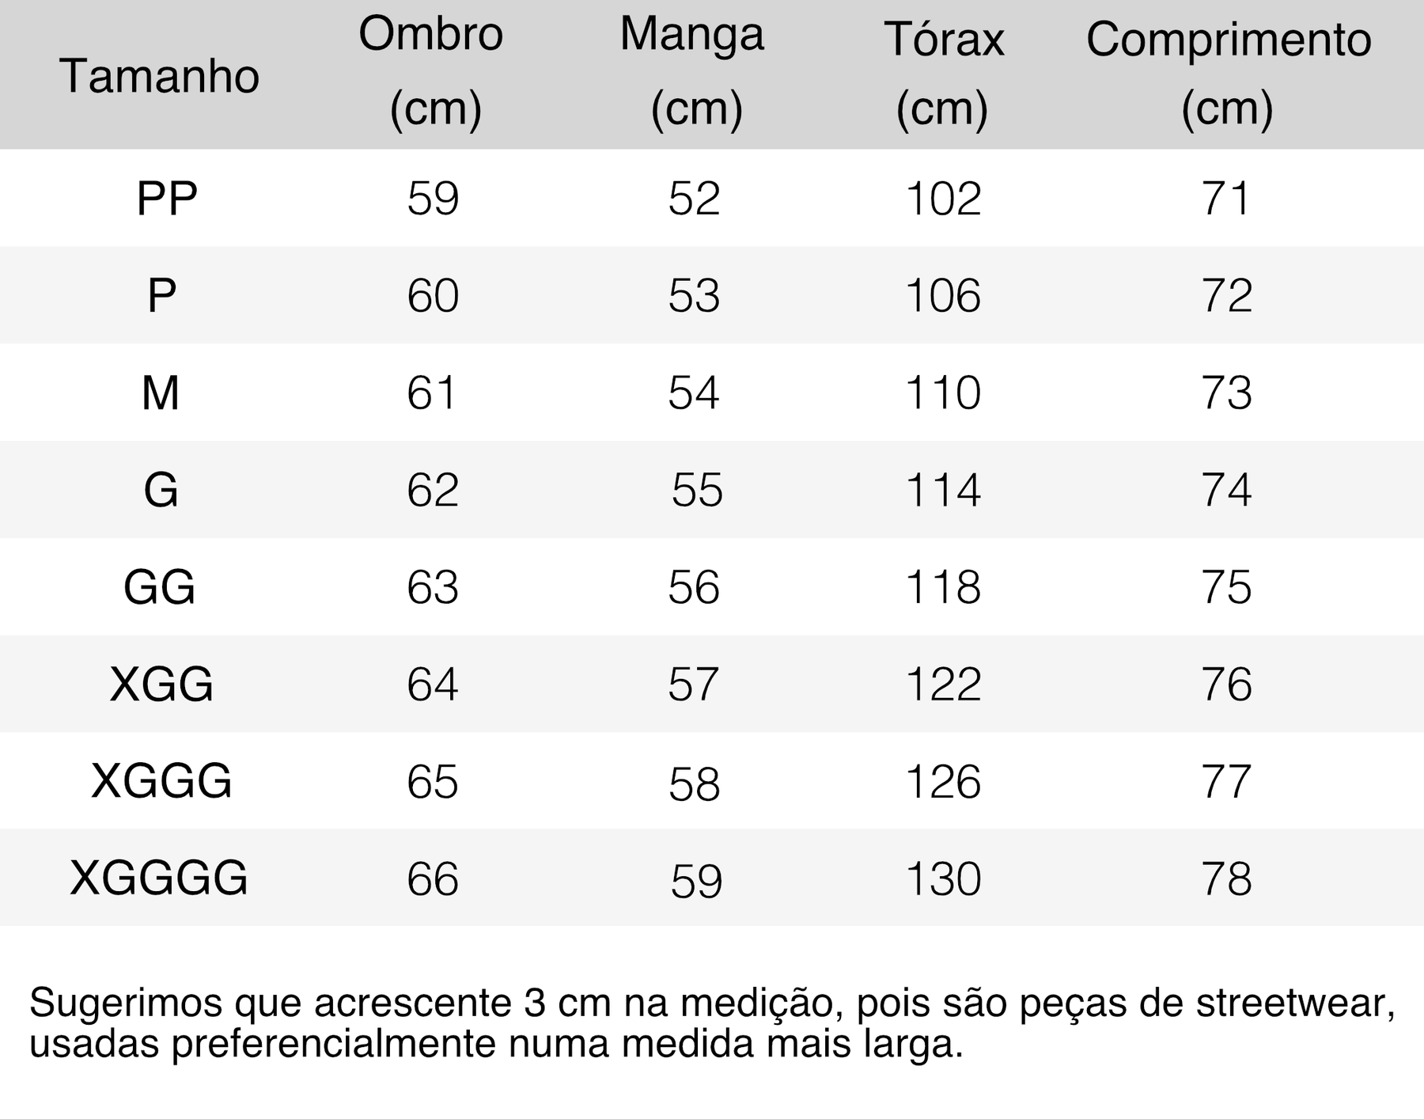
Task: Click the Tórax (cm) column header
Action: pyautogui.click(x=943, y=73)
